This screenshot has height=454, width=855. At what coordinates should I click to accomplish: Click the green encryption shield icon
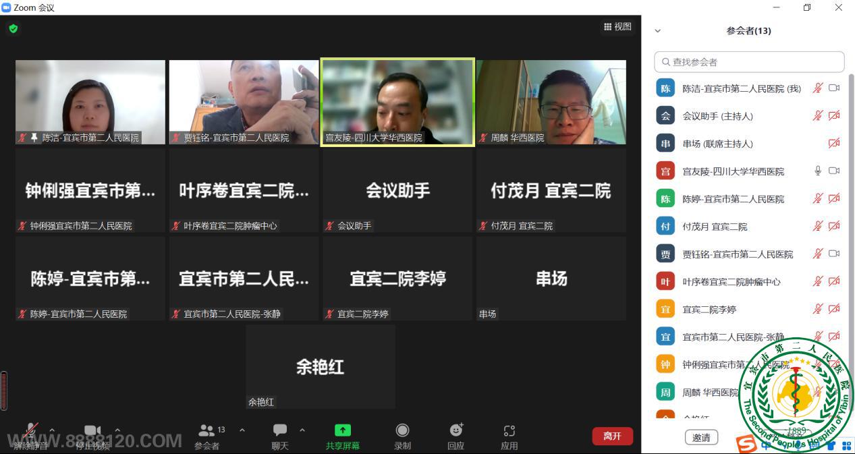(x=13, y=28)
